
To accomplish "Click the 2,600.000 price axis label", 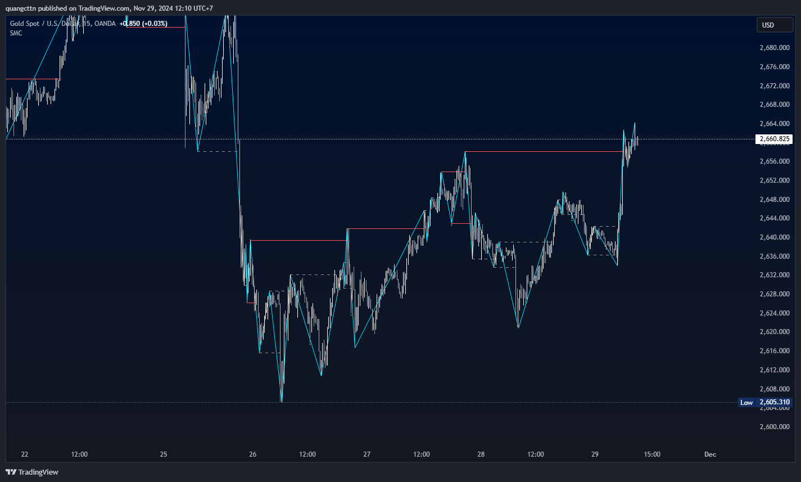I will (x=775, y=426).
